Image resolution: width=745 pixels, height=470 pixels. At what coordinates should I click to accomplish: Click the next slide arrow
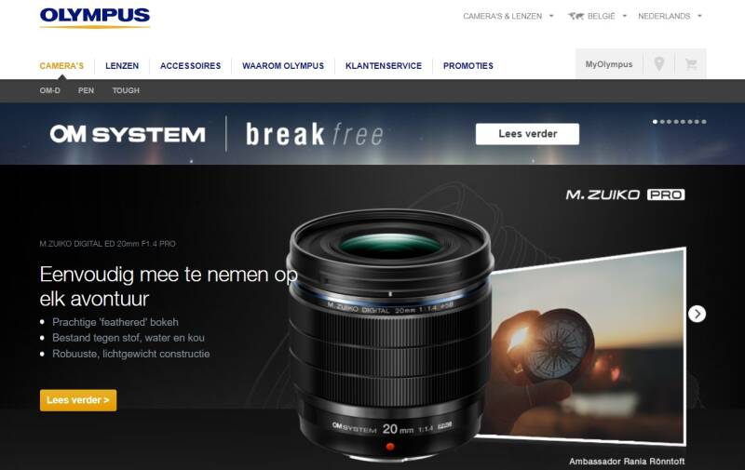coord(697,314)
